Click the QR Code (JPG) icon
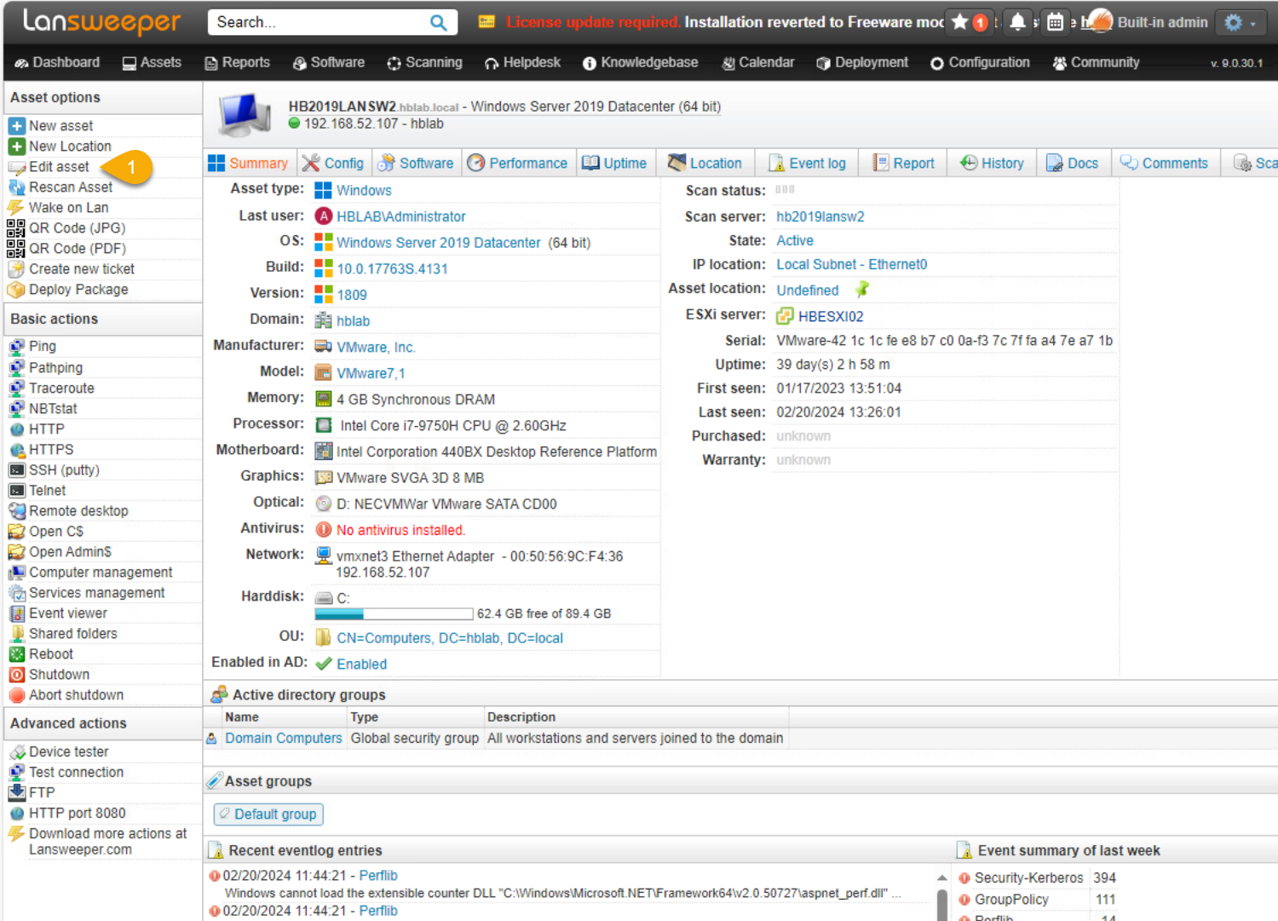Screen dimensions: 1278x921 tap(16, 228)
